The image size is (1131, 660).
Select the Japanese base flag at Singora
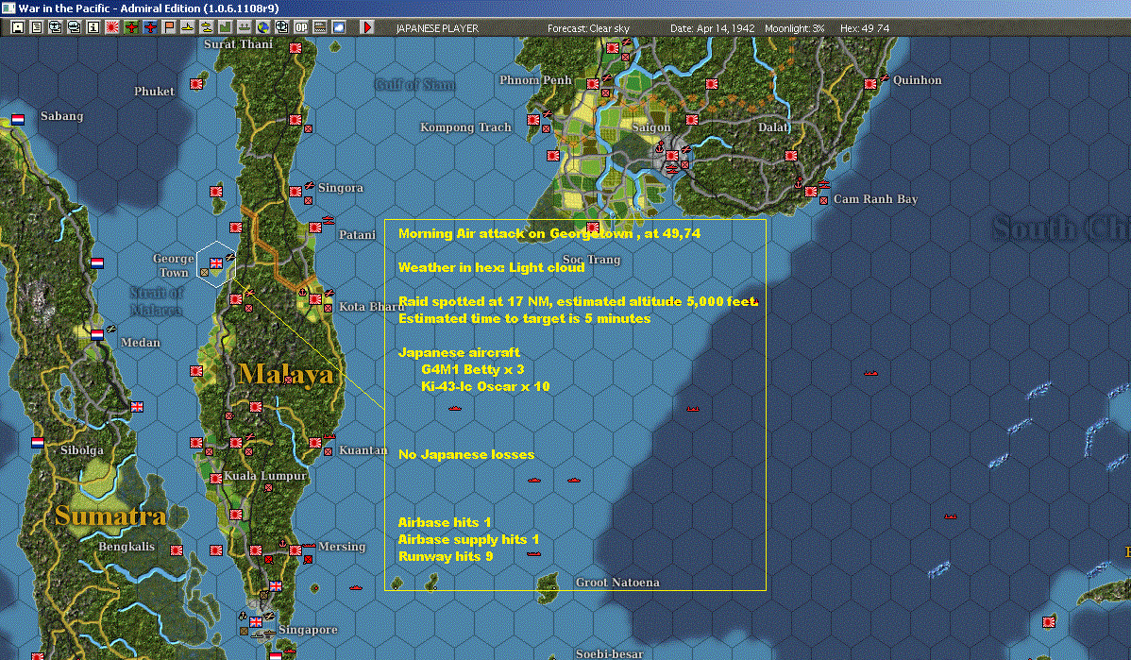[295, 191]
